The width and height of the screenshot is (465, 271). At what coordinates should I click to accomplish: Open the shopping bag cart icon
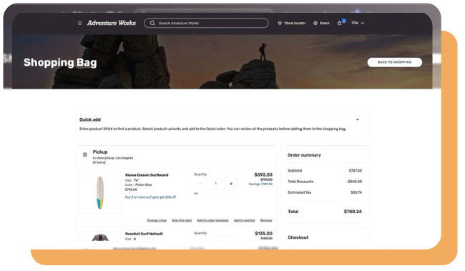pos(340,23)
